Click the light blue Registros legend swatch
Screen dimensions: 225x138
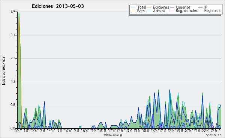click(x=201, y=11)
